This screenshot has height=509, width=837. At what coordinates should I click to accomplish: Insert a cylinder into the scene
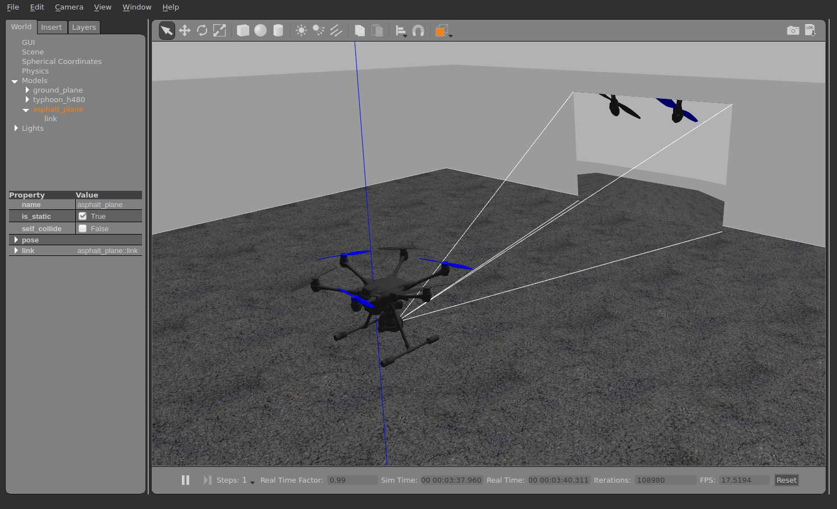pyautogui.click(x=278, y=30)
